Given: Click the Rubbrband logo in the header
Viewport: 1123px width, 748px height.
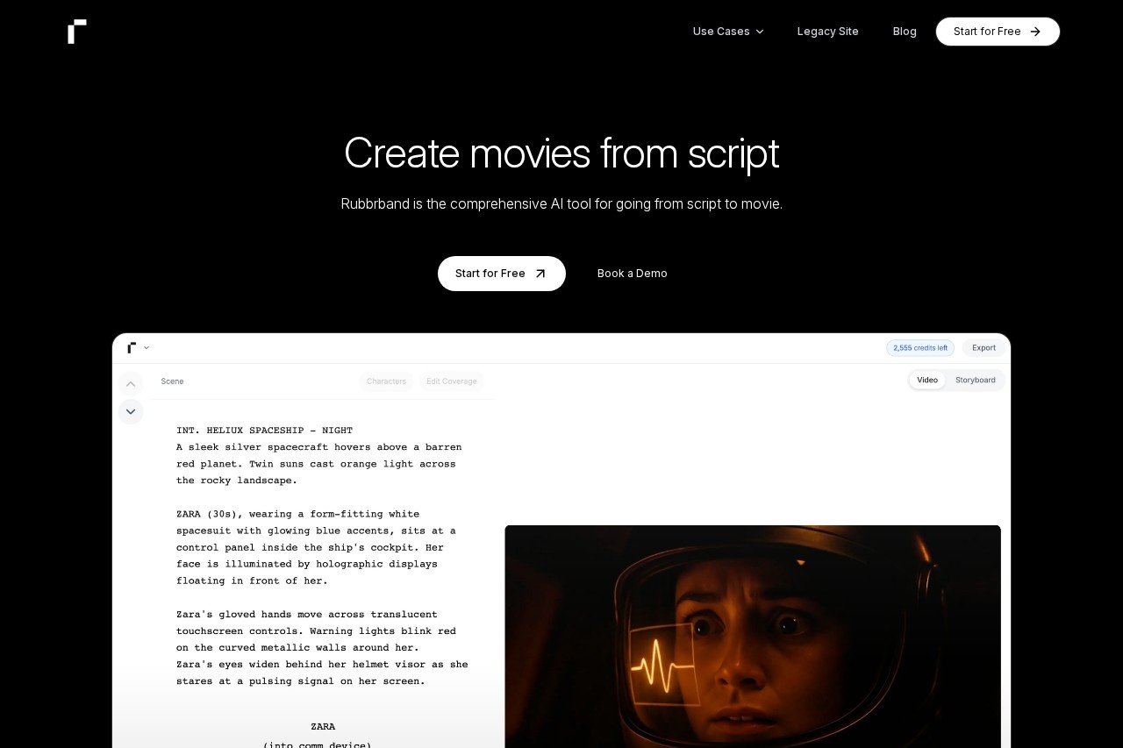Looking at the screenshot, I should click(x=77, y=32).
